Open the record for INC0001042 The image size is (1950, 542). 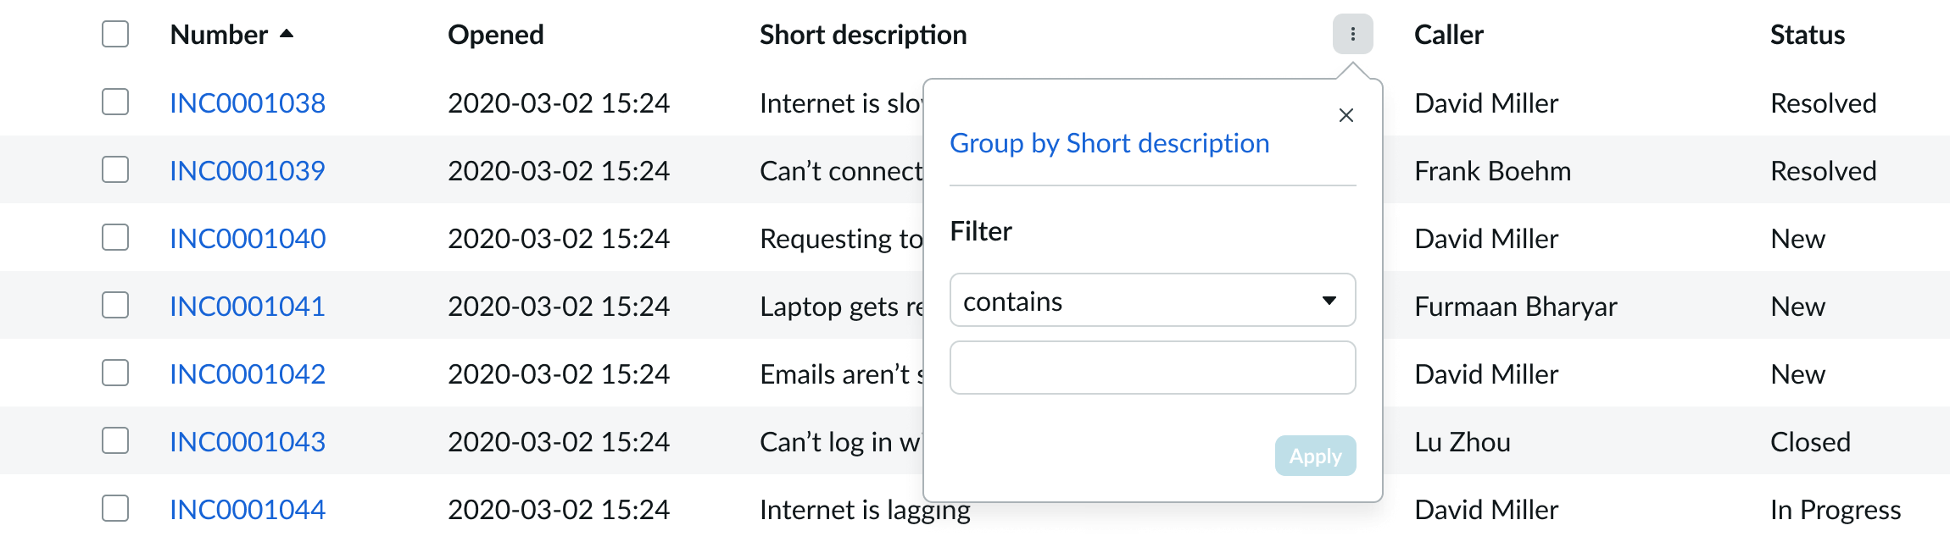[248, 373]
